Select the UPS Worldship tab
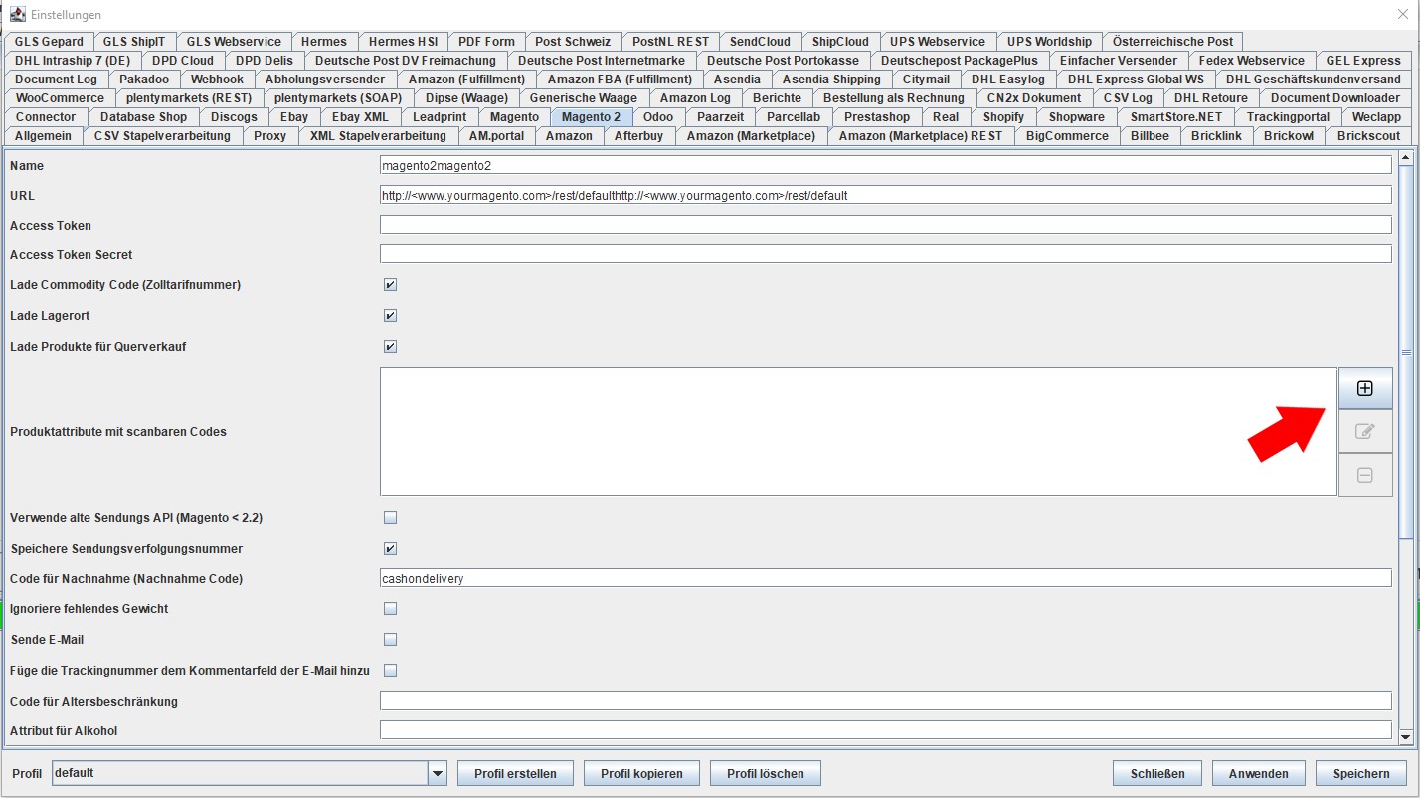The image size is (1420, 798). tap(1049, 42)
